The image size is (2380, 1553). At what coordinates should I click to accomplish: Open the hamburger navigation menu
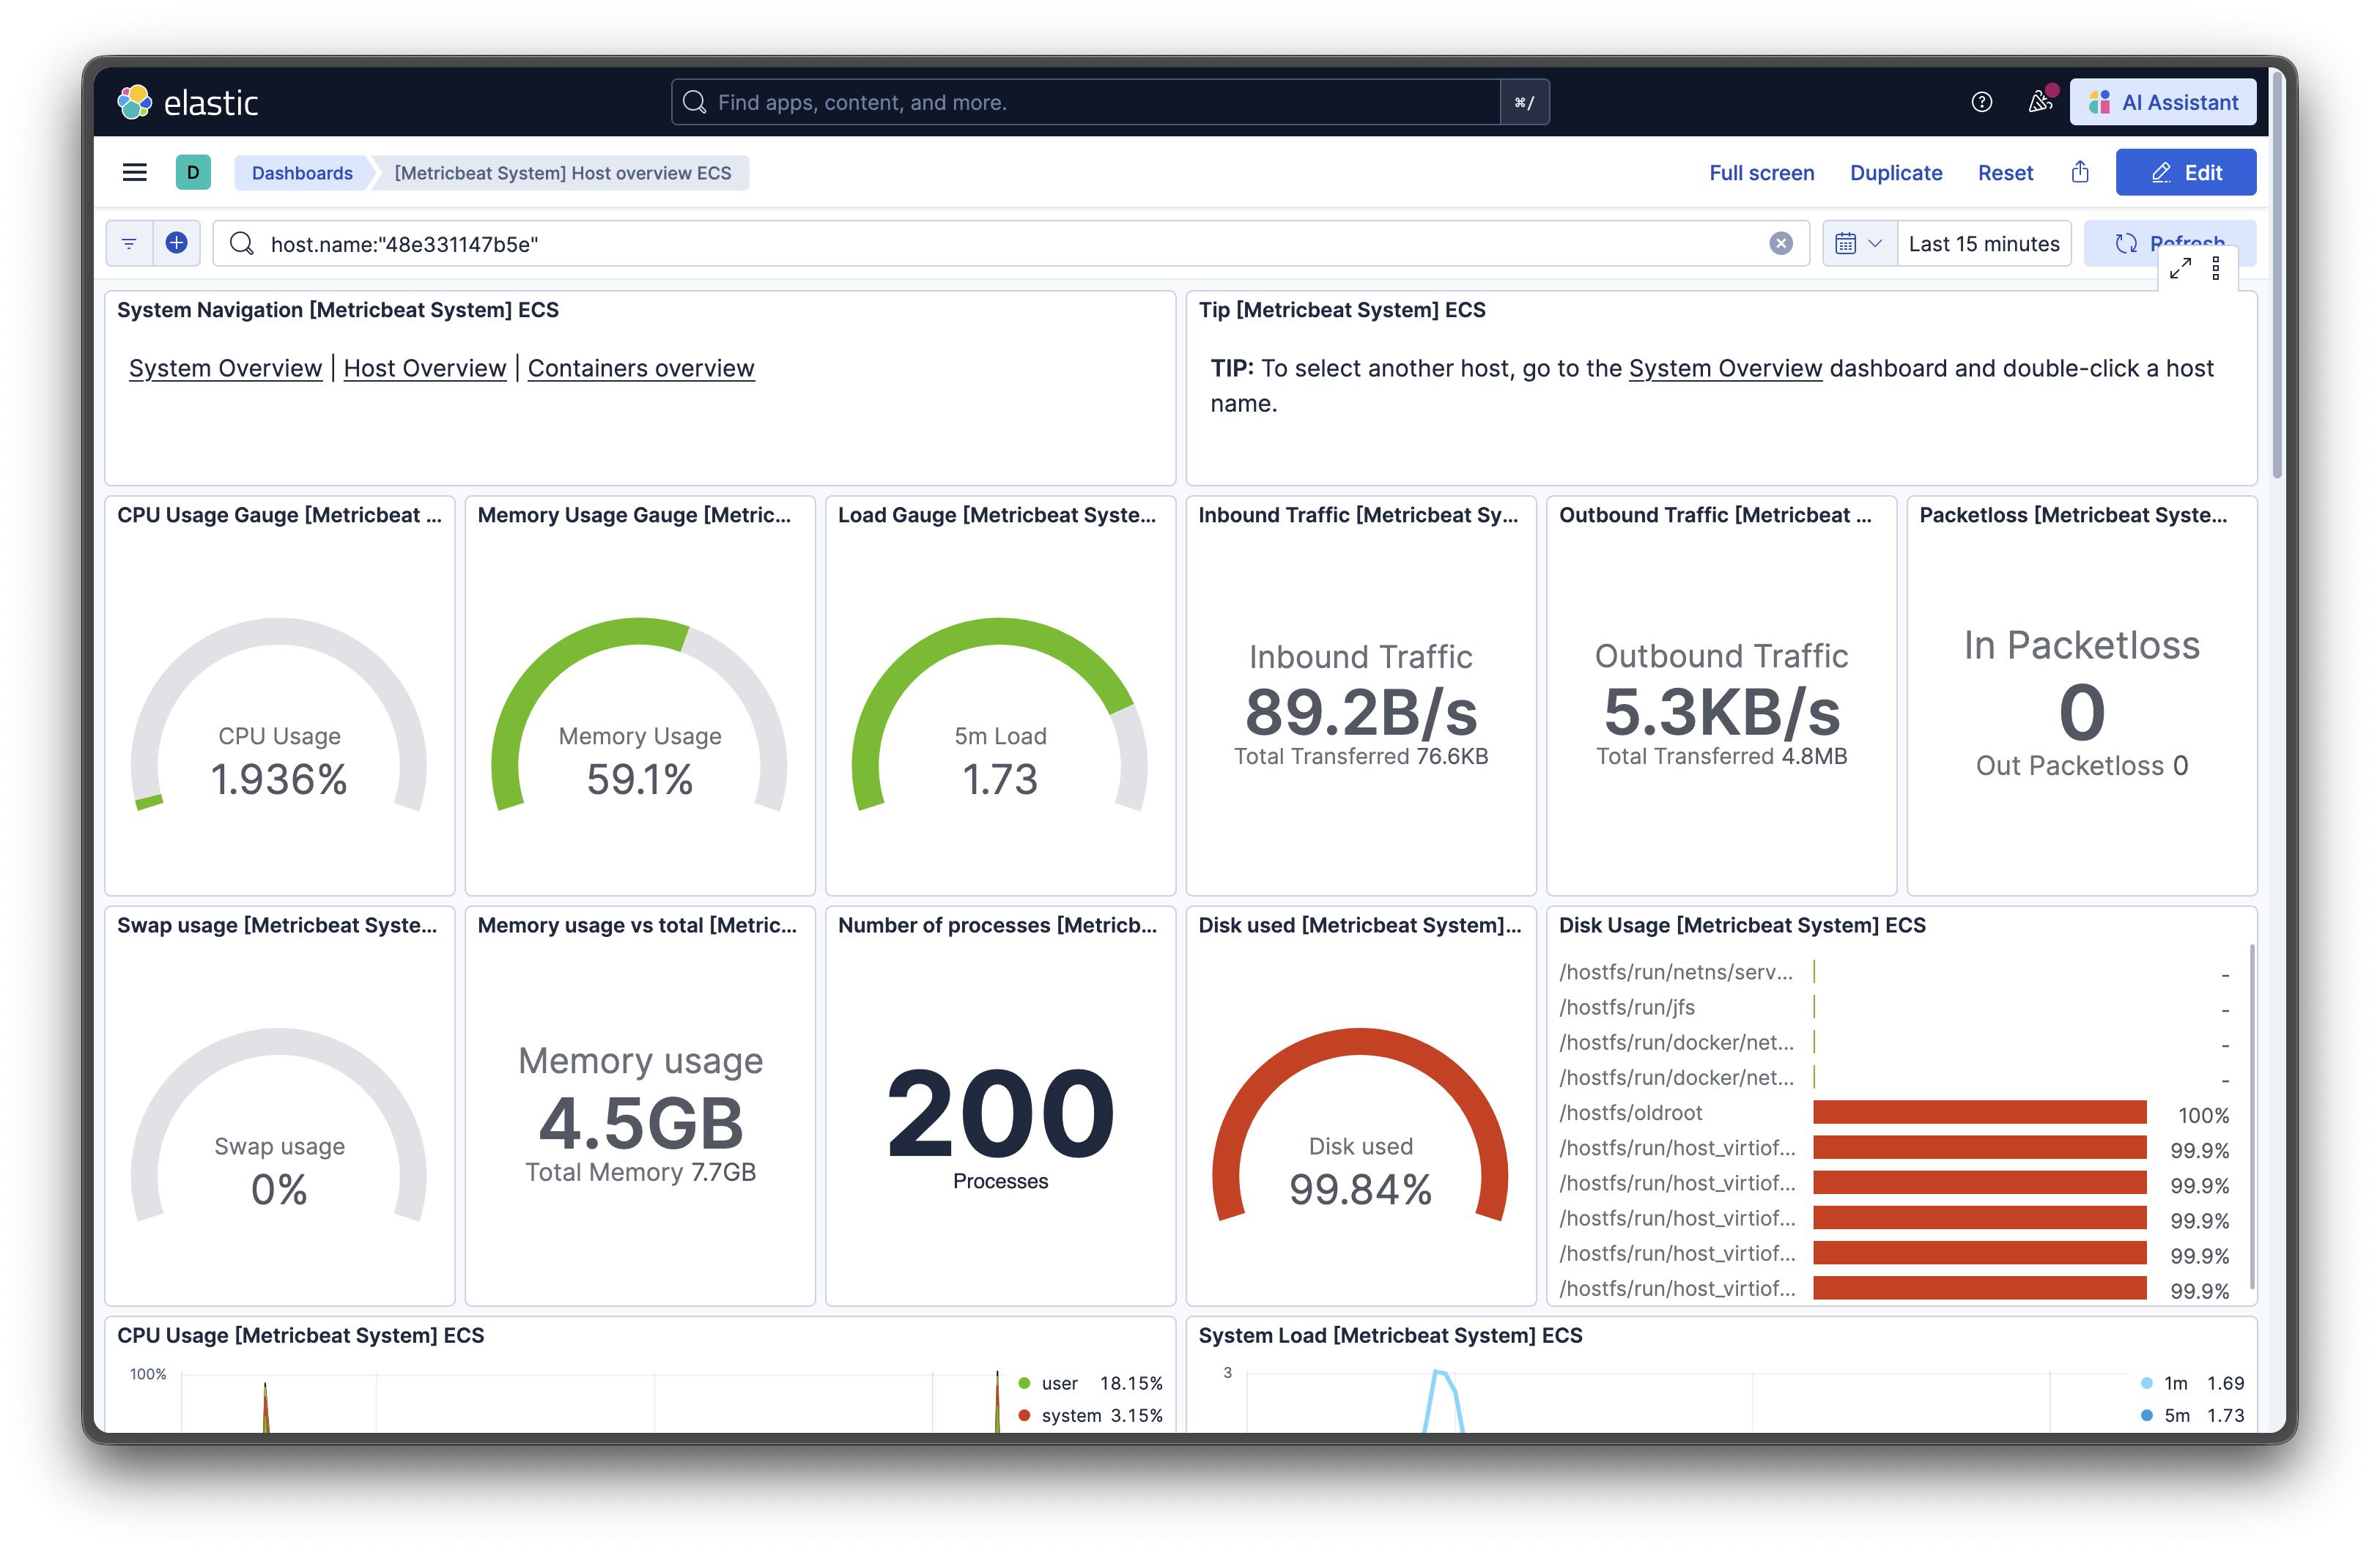click(x=135, y=172)
